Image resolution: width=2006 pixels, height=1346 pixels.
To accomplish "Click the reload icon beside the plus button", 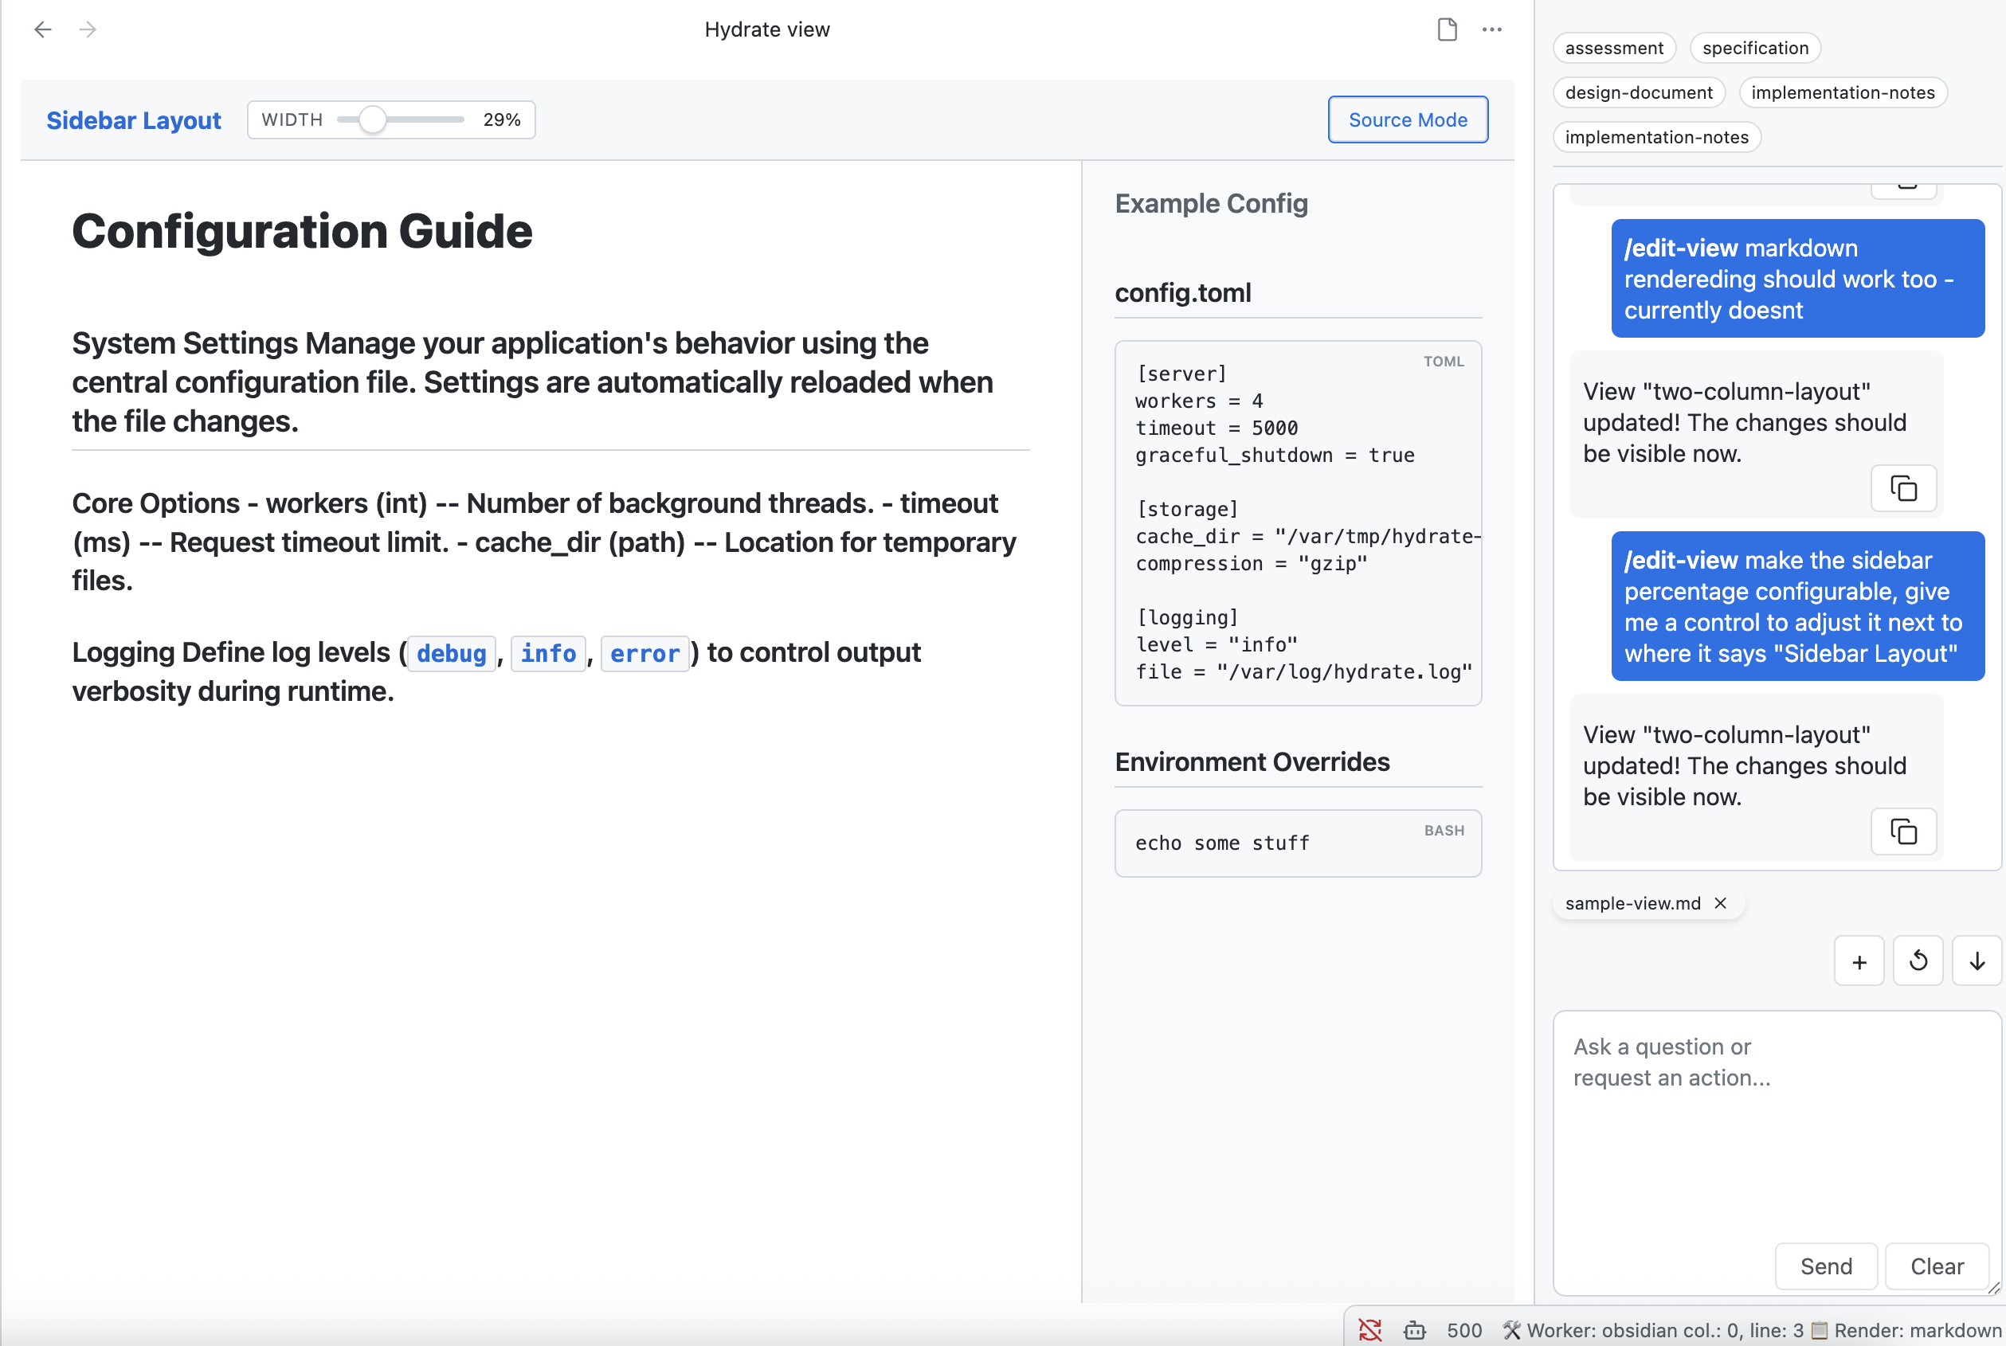I will pyautogui.click(x=1918, y=961).
